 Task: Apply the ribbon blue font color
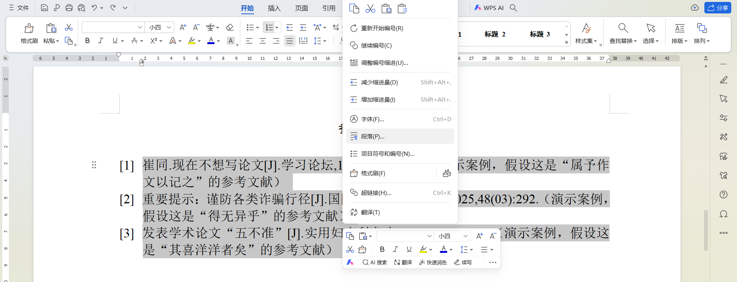[x=211, y=41]
